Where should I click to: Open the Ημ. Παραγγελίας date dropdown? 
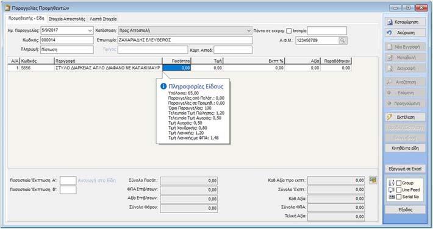(x=90, y=30)
